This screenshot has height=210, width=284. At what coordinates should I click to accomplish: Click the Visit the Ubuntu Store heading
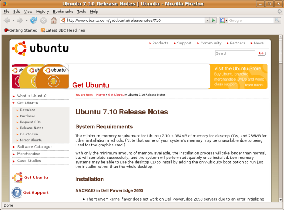[238, 68]
